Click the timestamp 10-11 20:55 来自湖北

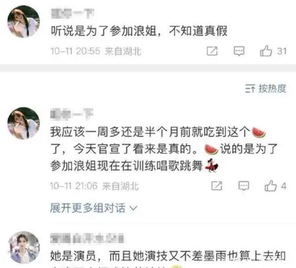(96, 51)
